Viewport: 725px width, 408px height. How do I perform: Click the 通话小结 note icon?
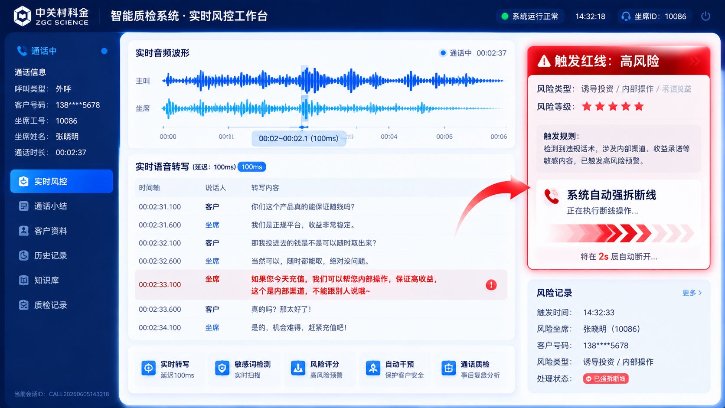(23, 206)
